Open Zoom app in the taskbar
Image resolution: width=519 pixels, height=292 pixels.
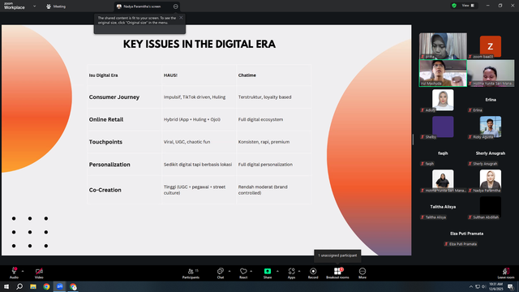pyautogui.click(x=59, y=286)
